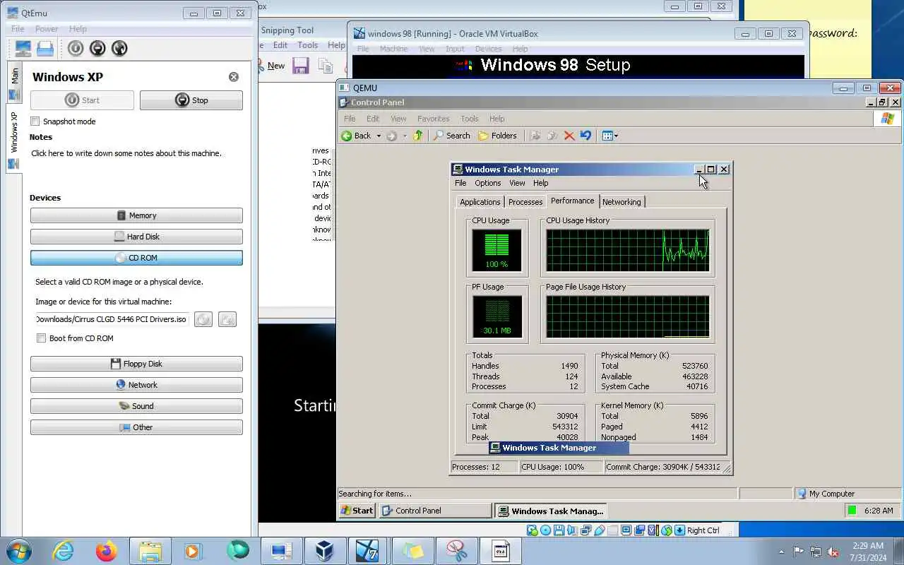Click the Restart icon in the QtEmu toolbar
This screenshot has height=565, width=904.
coord(119,48)
